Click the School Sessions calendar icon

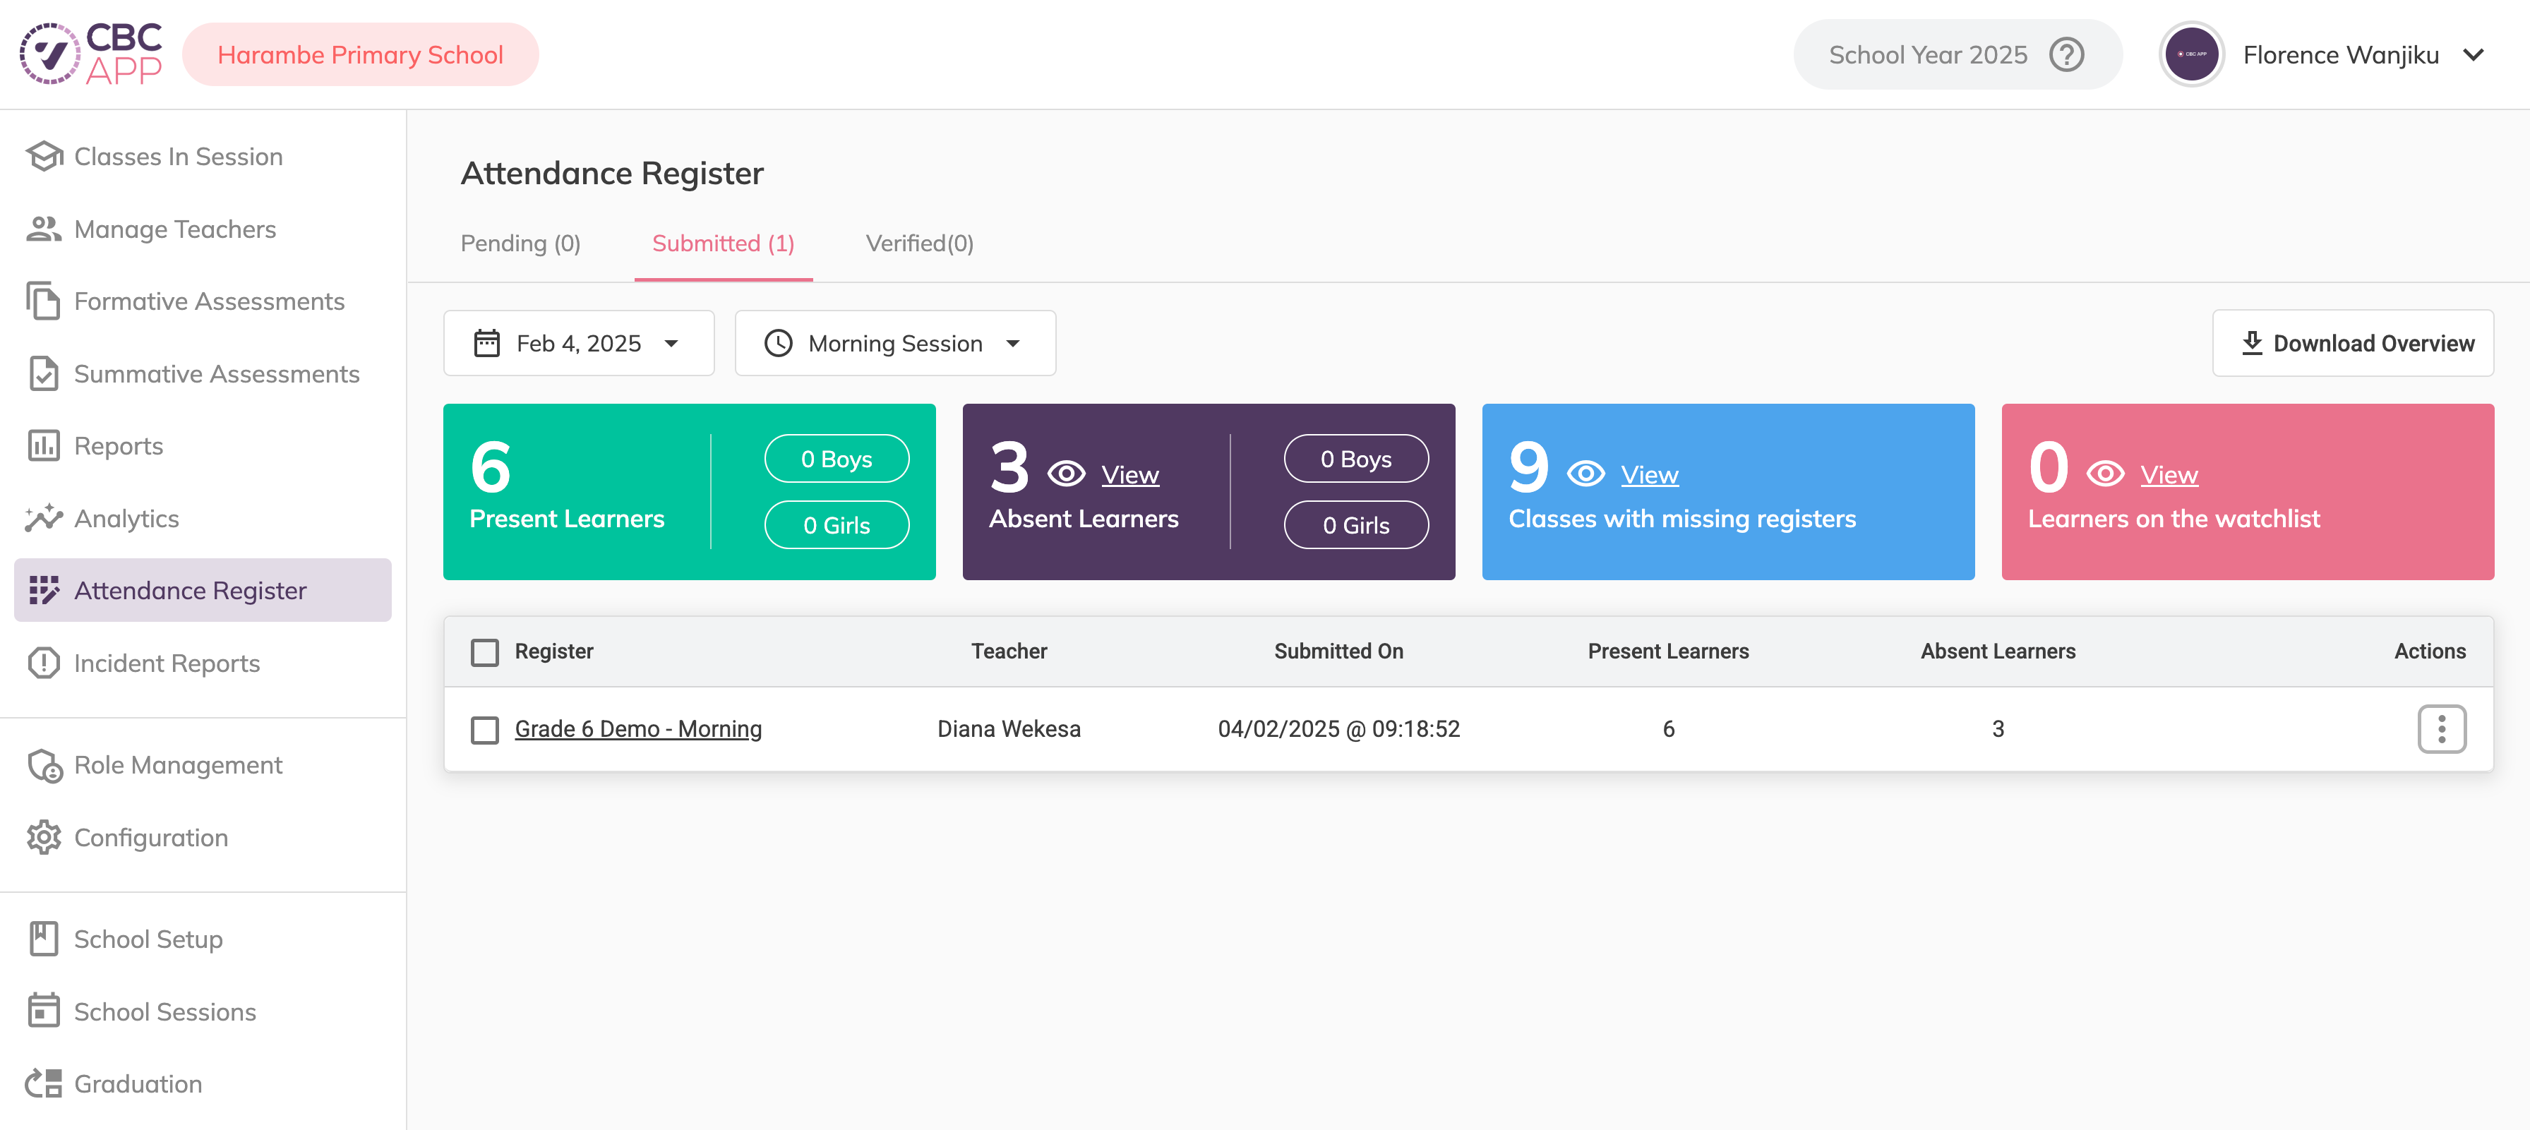coord(44,1011)
